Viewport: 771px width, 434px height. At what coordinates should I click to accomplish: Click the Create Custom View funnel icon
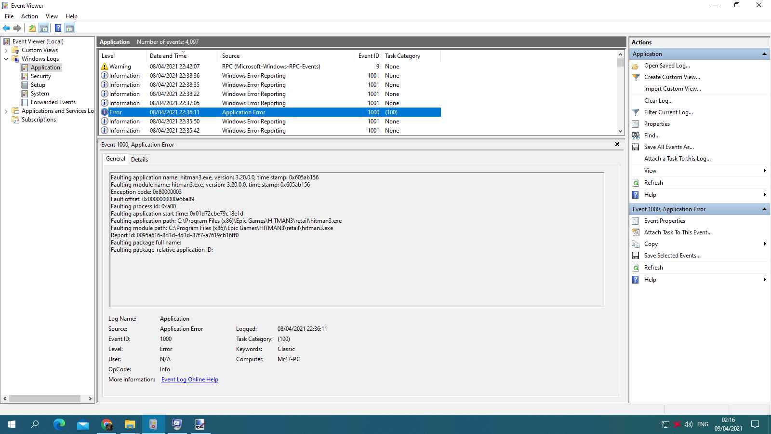[636, 77]
